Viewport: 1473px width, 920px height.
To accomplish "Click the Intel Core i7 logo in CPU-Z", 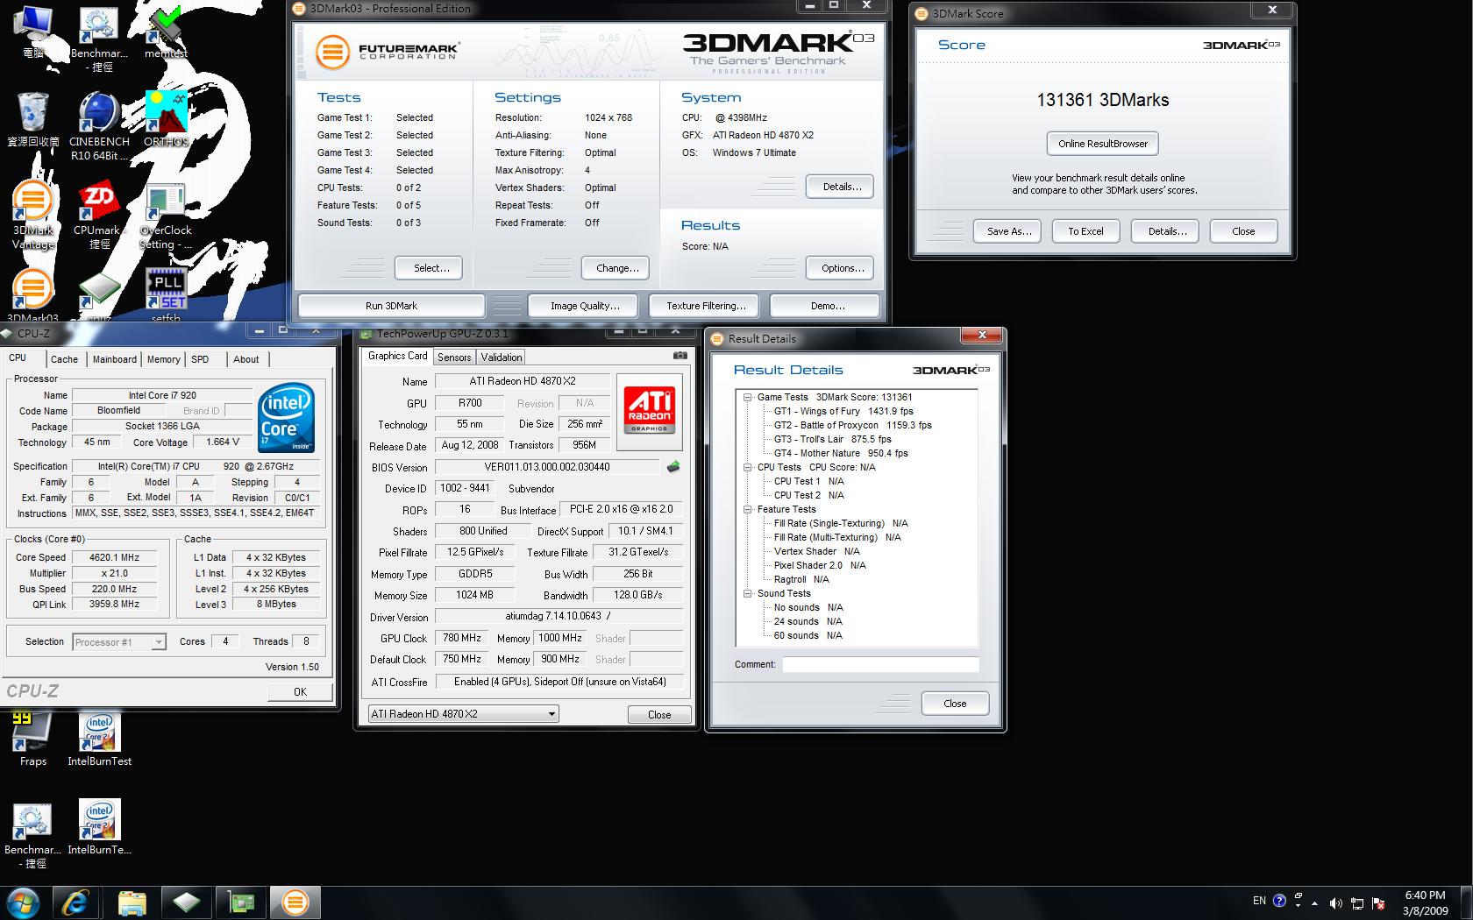I will click(x=287, y=418).
